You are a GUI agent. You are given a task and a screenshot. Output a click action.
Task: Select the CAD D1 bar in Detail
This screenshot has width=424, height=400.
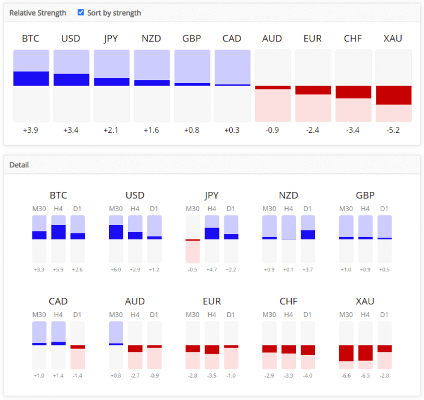(x=78, y=345)
